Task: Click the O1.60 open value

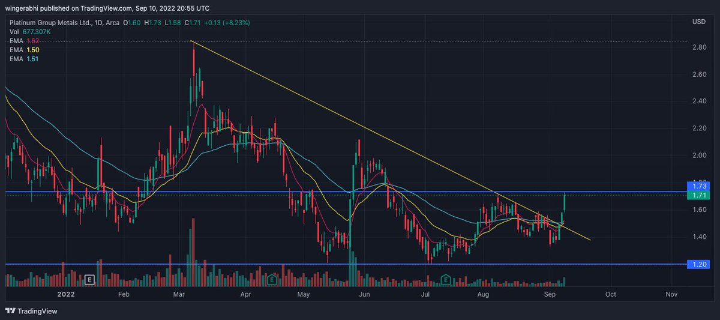Action: click(133, 23)
